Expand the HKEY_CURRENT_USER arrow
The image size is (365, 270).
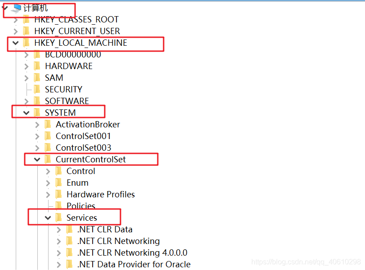pos(16,31)
